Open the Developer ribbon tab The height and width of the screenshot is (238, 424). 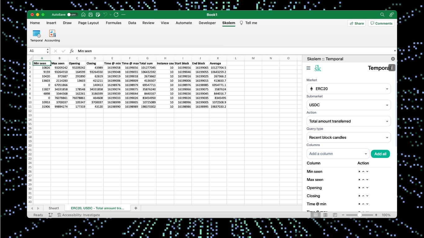207,23
